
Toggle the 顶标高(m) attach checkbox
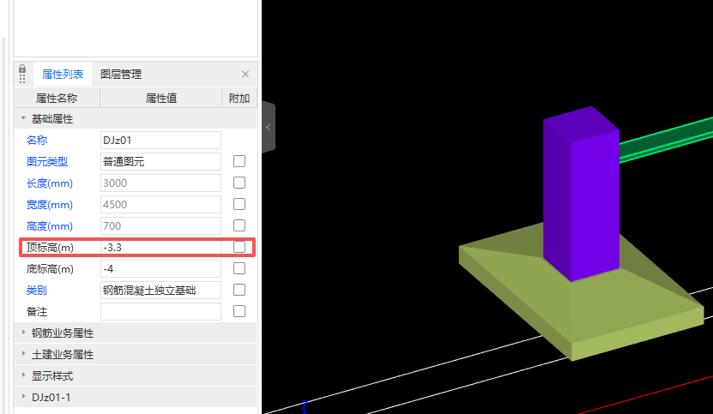239,247
